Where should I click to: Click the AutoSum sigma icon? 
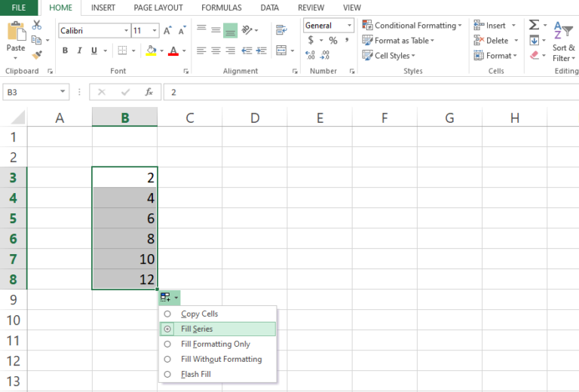534,25
